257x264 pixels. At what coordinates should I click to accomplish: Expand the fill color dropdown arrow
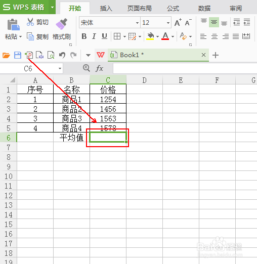(x=157, y=36)
